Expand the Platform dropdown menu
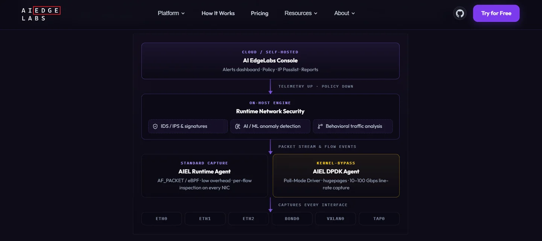This screenshot has width=542, height=241. point(171,13)
